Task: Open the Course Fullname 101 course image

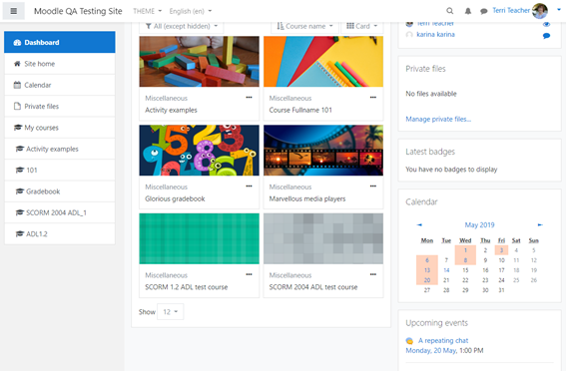Action: [x=323, y=61]
